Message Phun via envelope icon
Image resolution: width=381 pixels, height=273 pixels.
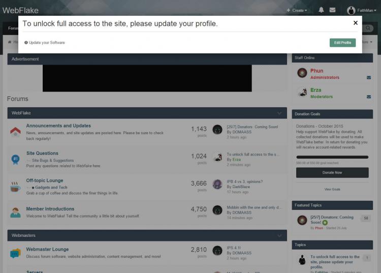pos(369,78)
